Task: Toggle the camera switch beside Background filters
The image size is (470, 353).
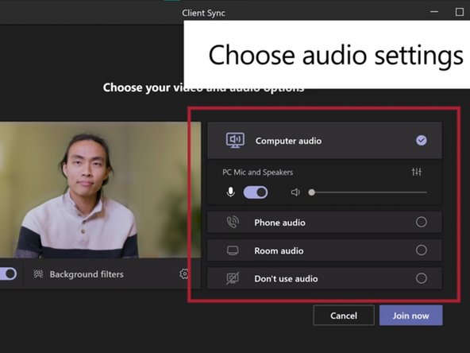Action: pos(8,273)
